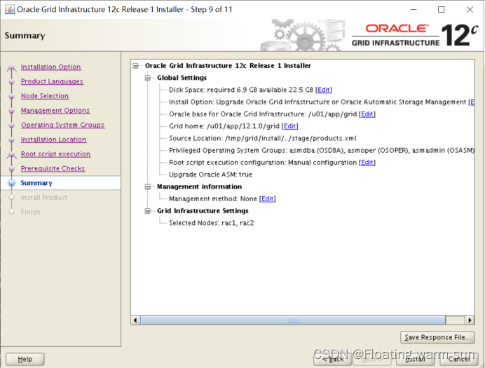The image size is (485, 368).
Task: Select Privileged Operating System Groups row
Action: tap(322, 150)
